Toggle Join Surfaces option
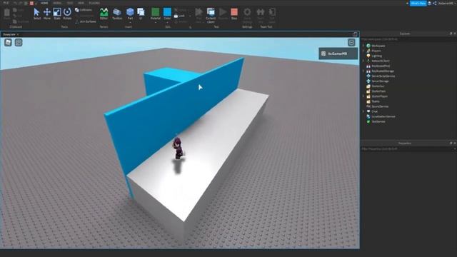Viewport: 457px width, 257px height. pyautogui.click(x=86, y=21)
